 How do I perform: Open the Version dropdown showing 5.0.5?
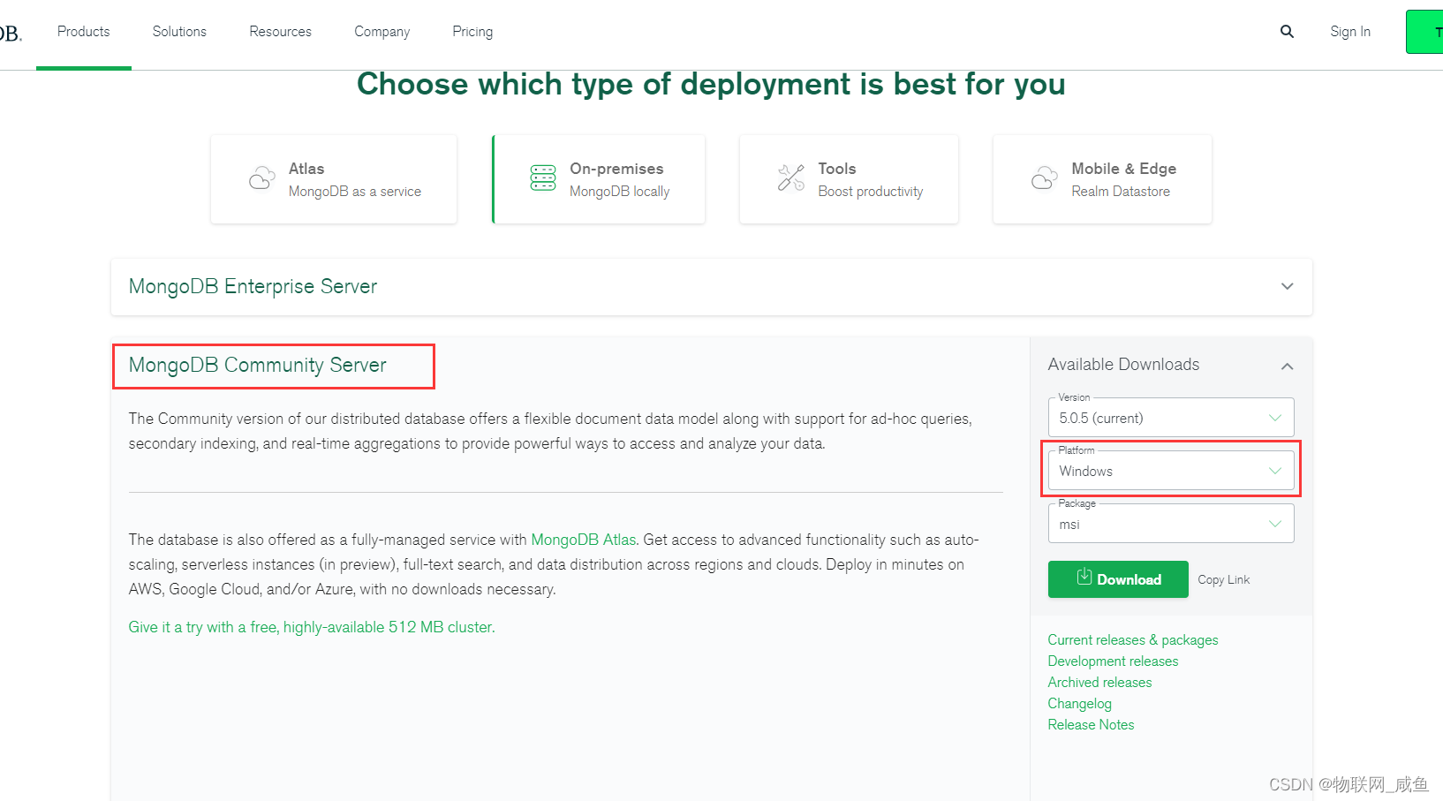pyautogui.click(x=1170, y=417)
